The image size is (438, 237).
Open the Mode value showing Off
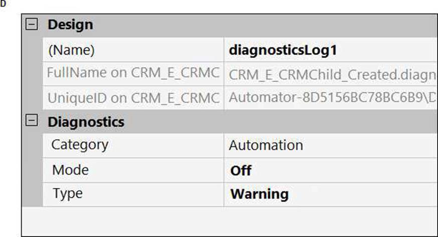click(x=241, y=170)
